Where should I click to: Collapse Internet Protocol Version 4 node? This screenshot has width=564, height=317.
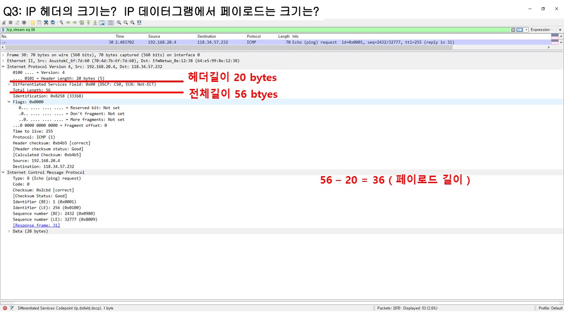pos(3,66)
